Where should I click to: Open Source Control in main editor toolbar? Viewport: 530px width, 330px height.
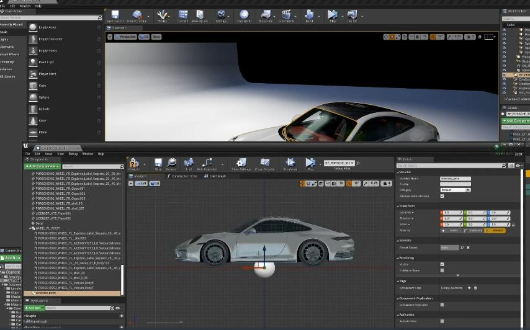(x=137, y=16)
